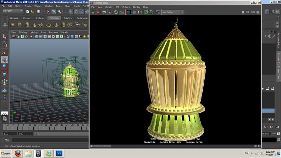Redo previous render in Render View
Viewport: 281px width, 158px height.
(93, 12)
